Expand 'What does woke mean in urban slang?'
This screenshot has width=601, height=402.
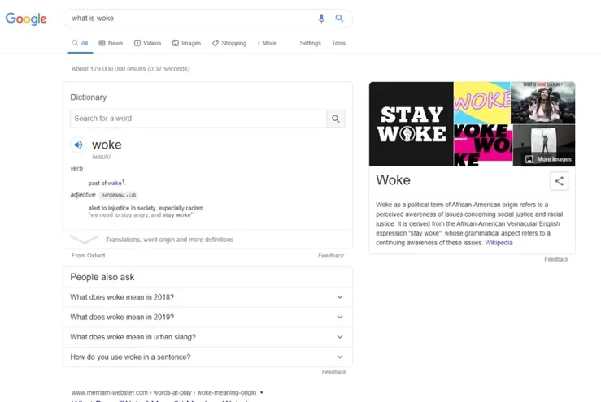(x=207, y=337)
